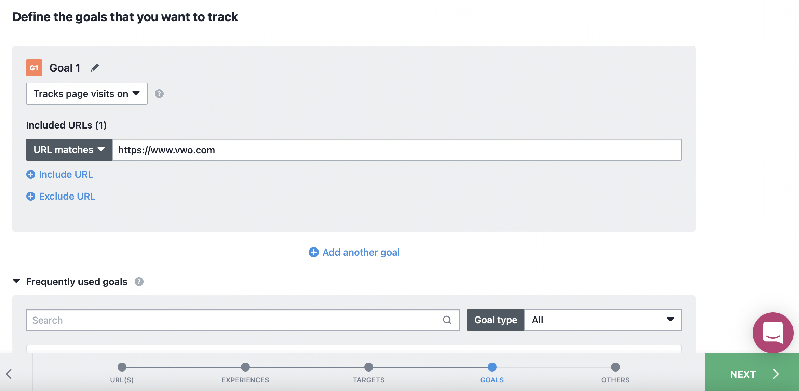The height and width of the screenshot is (391, 799).
Task: Click the URL field containing https://www.vwo.com
Action: pyautogui.click(x=396, y=150)
